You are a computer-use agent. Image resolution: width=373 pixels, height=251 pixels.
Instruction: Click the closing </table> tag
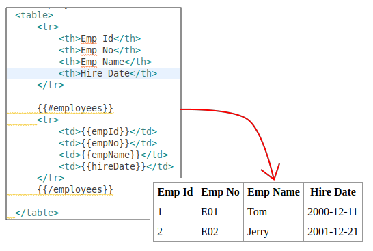coord(37,213)
